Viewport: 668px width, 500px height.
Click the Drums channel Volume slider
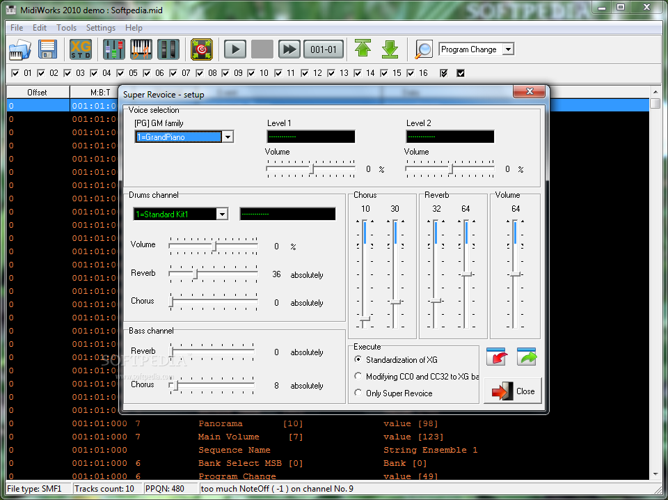(x=214, y=246)
